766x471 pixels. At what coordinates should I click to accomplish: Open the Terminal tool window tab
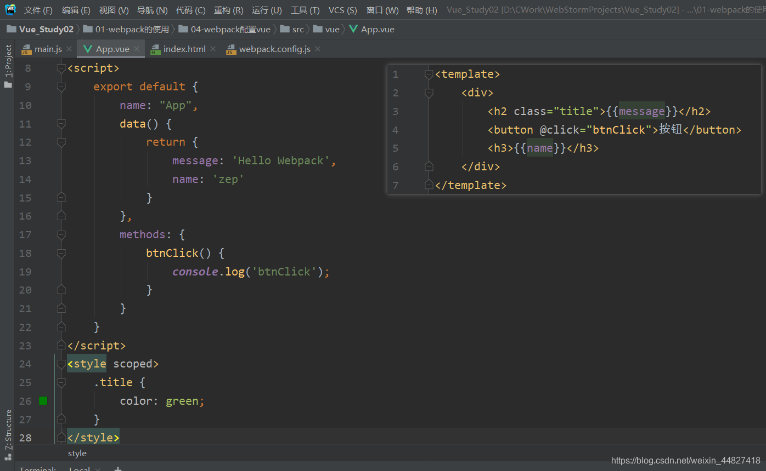click(37, 469)
